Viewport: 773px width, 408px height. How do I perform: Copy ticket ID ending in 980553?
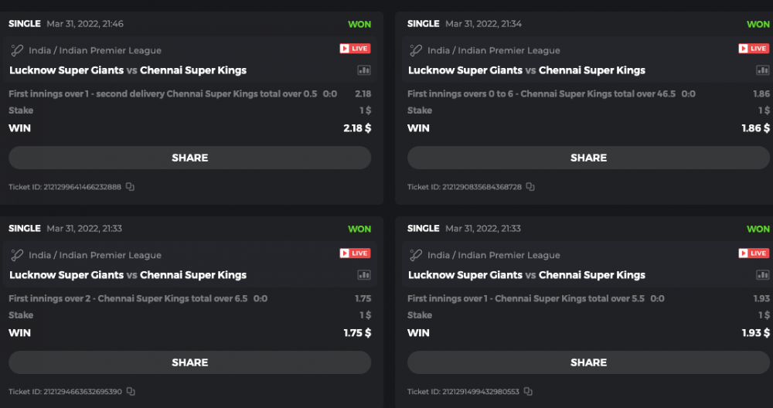coord(530,392)
